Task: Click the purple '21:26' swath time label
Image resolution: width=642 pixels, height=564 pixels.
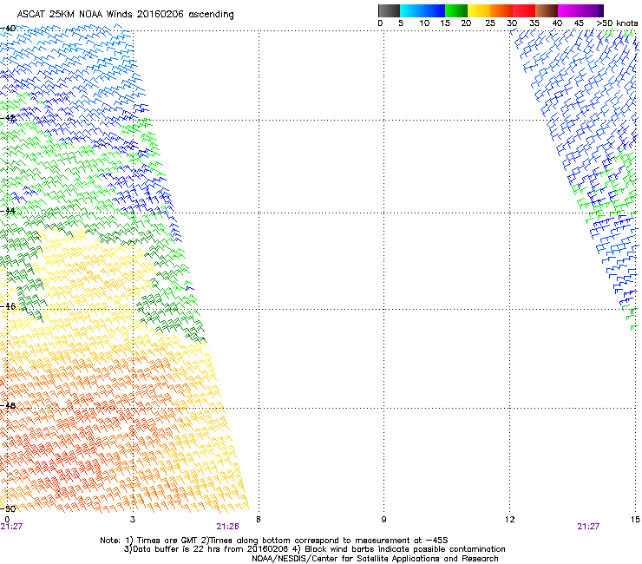Action: pos(227,527)
